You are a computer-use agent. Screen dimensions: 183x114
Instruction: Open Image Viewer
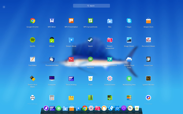(x=129, y=40)
